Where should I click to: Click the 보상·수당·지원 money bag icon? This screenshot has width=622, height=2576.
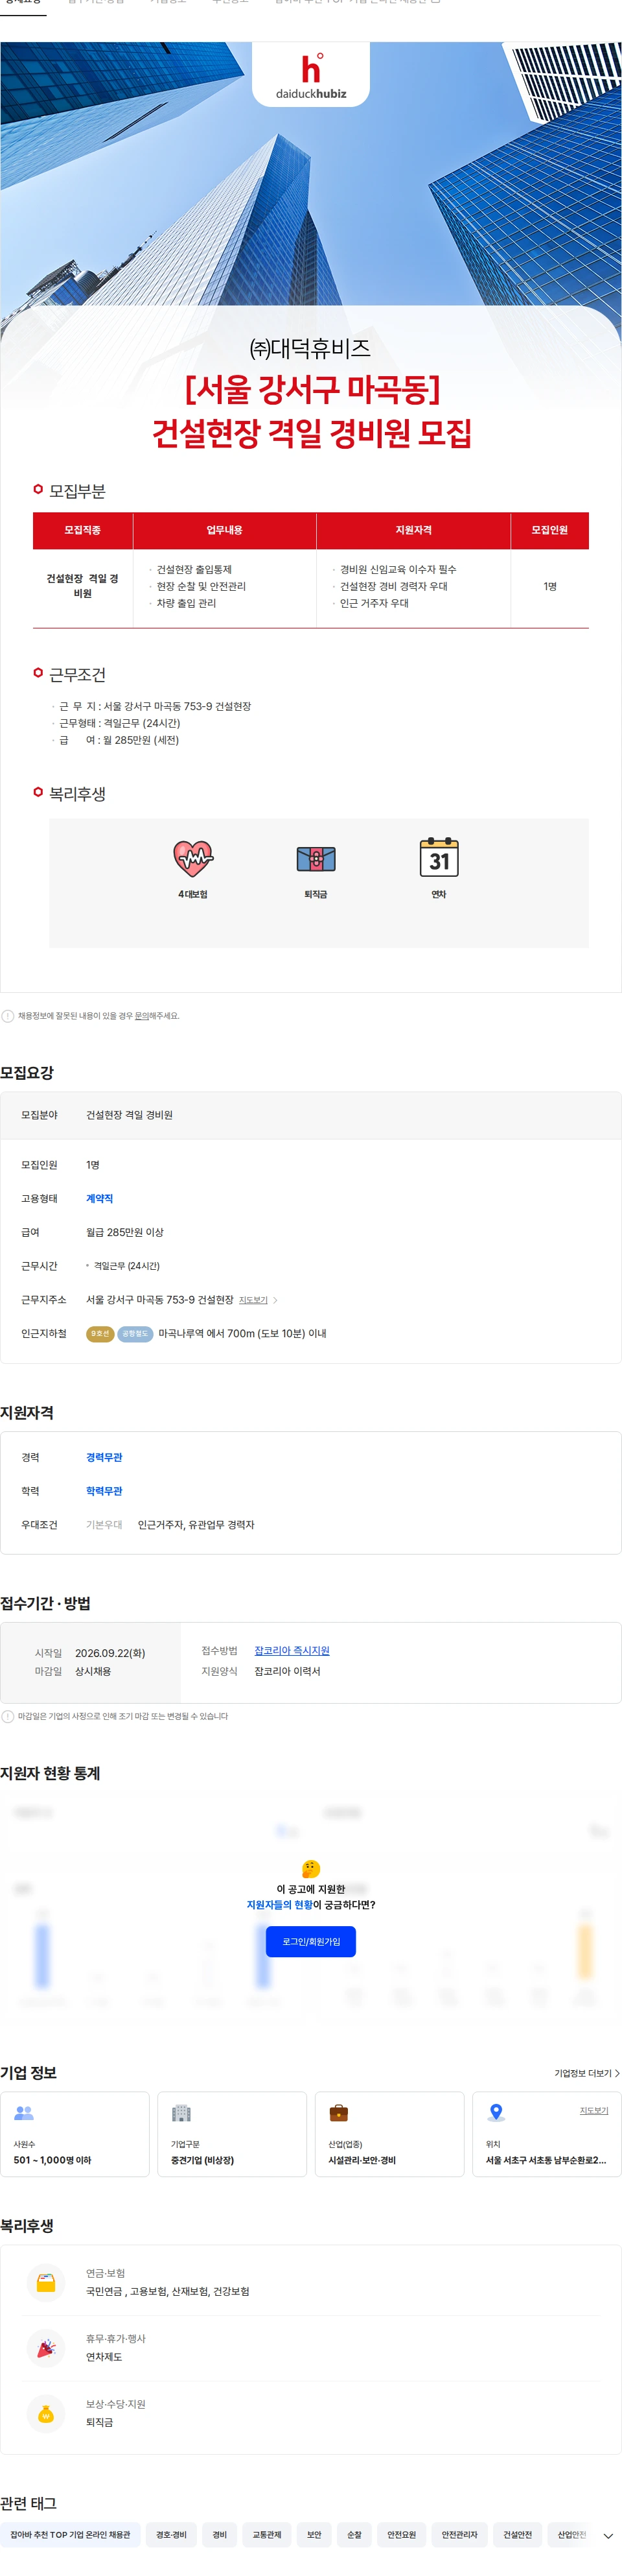(x=46, y=2413)
